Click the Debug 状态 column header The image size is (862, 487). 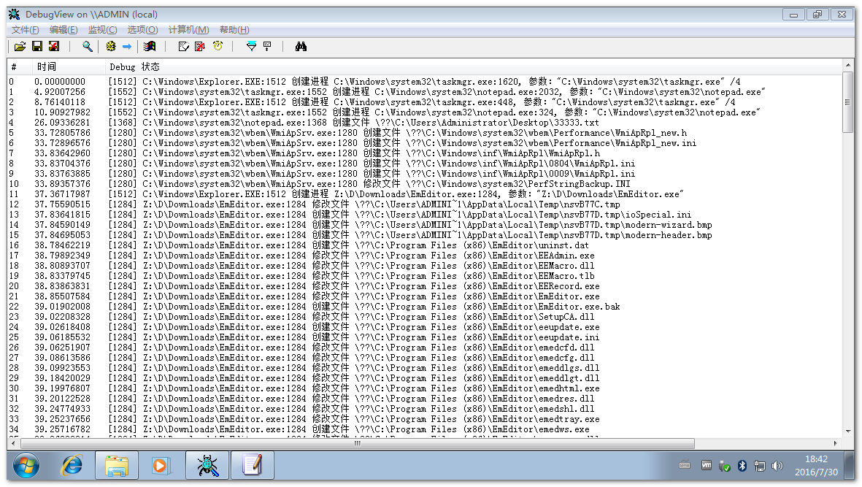coord(473,66)
